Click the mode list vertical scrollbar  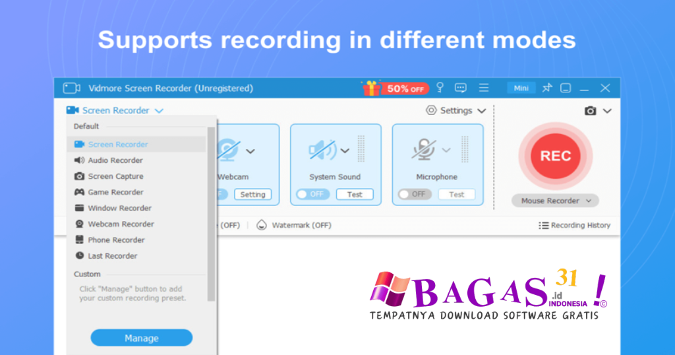click(x=211, y=214)
